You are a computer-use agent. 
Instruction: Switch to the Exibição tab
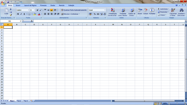[x=71, y=5]
